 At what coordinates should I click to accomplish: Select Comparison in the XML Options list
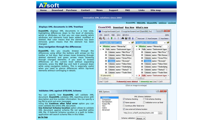click(x=106, y=100)
